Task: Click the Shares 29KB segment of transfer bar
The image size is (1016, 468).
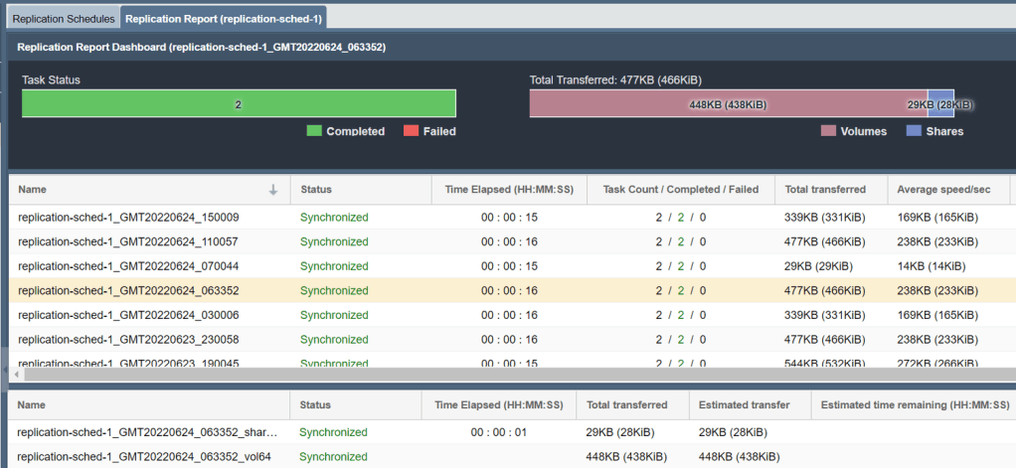Action: pos(940,104)
